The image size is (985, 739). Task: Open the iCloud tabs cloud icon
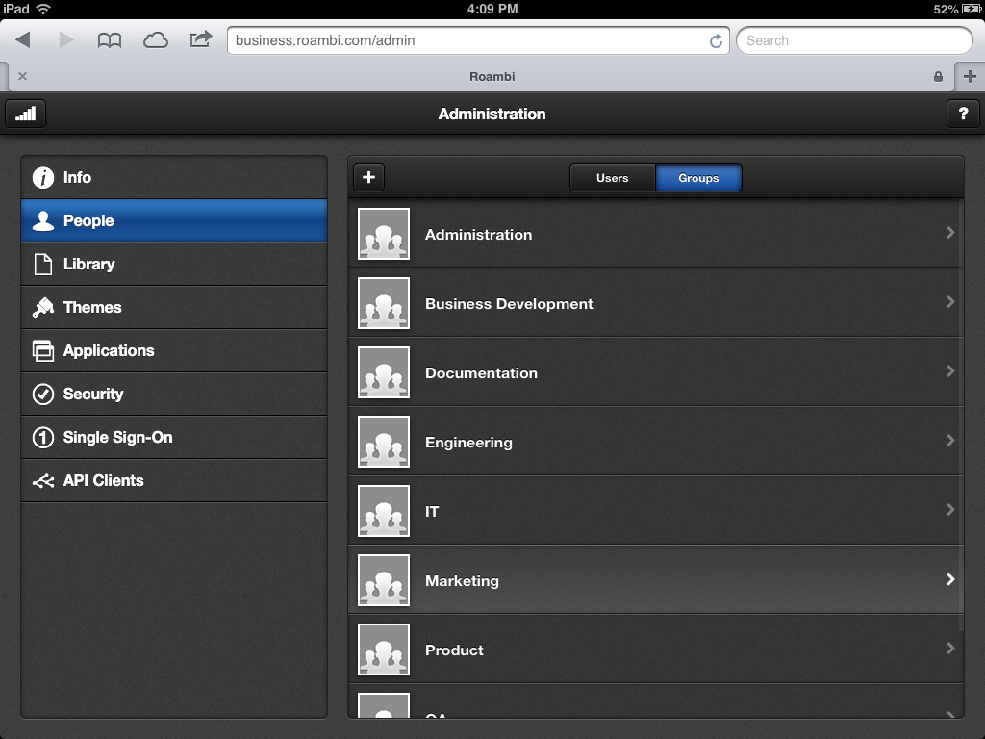click(x=156, y=40)
